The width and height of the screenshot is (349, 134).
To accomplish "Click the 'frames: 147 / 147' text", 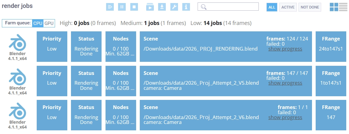I will (x=287, y=73).
